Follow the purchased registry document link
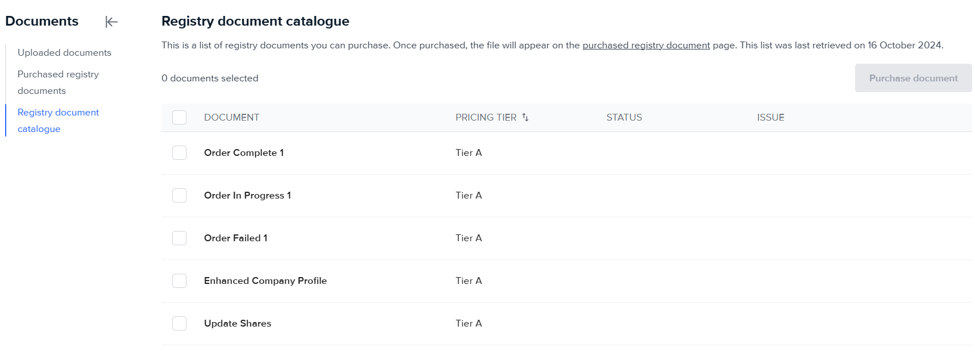This screenshot has width=975, height=359. click(646, 46)
